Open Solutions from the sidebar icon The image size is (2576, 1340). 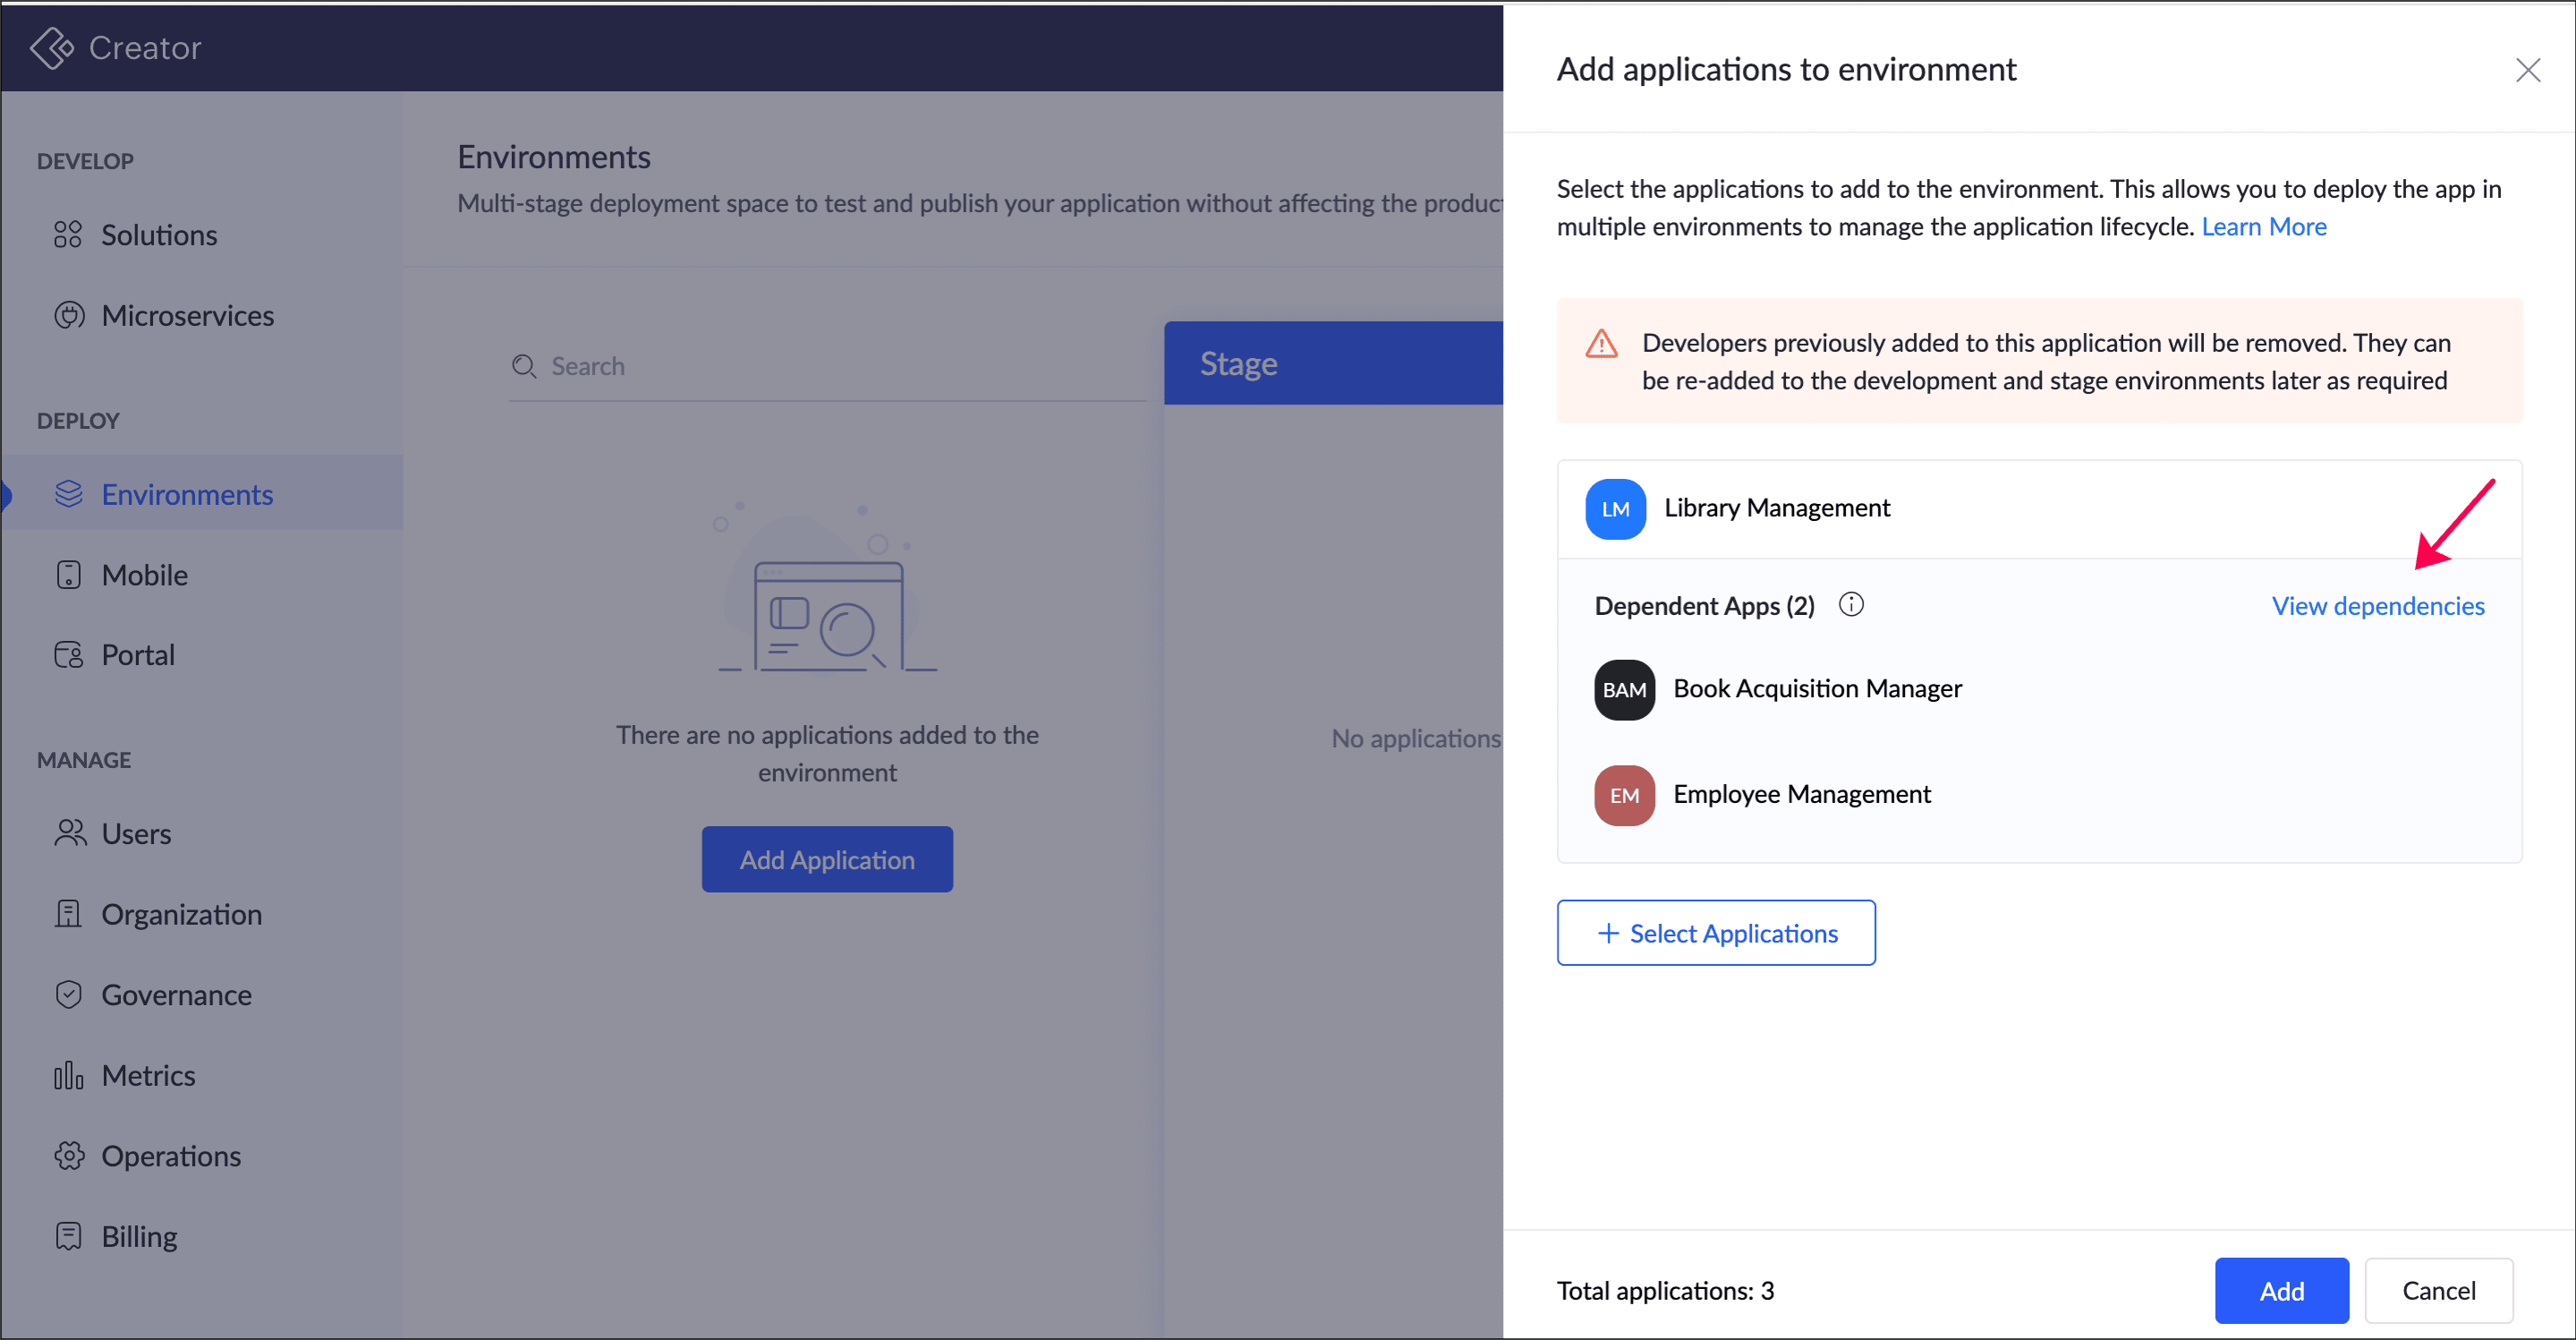68,235
